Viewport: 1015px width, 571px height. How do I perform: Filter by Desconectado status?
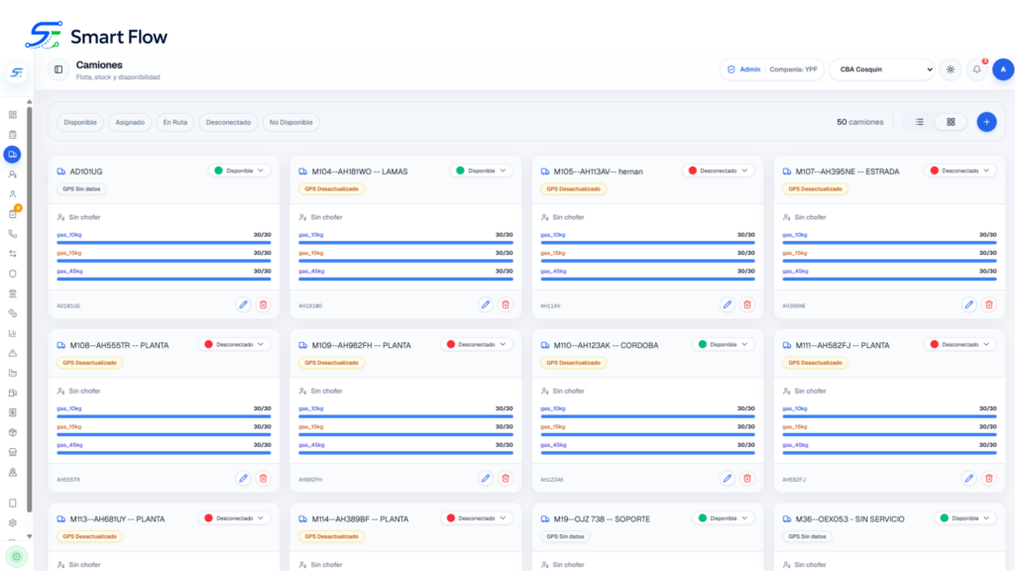pyautogui.click(x=229, y=122)
